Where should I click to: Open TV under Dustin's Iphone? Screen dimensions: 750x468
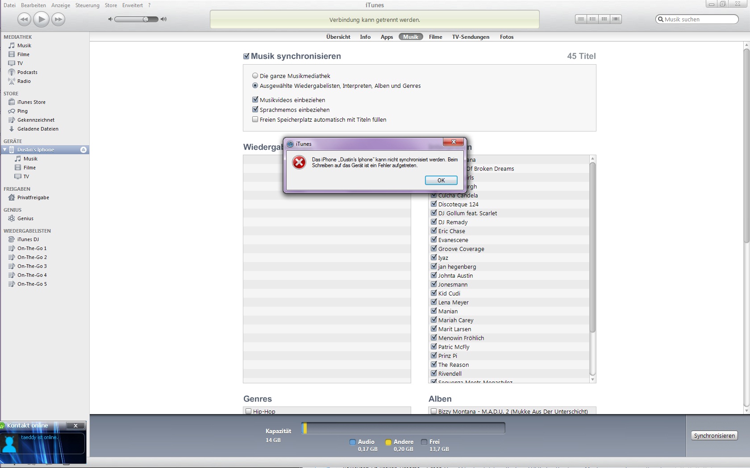pyautogui.click(x=26, y=177)
